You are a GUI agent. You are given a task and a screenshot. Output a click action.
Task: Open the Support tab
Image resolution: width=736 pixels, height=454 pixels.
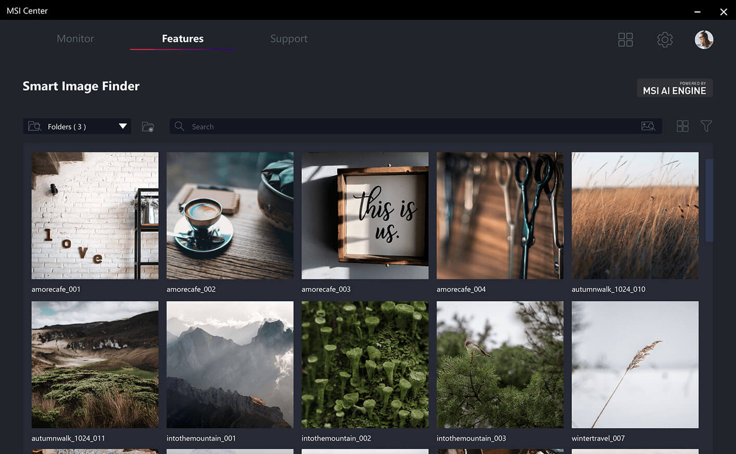[x=288, y=39]
